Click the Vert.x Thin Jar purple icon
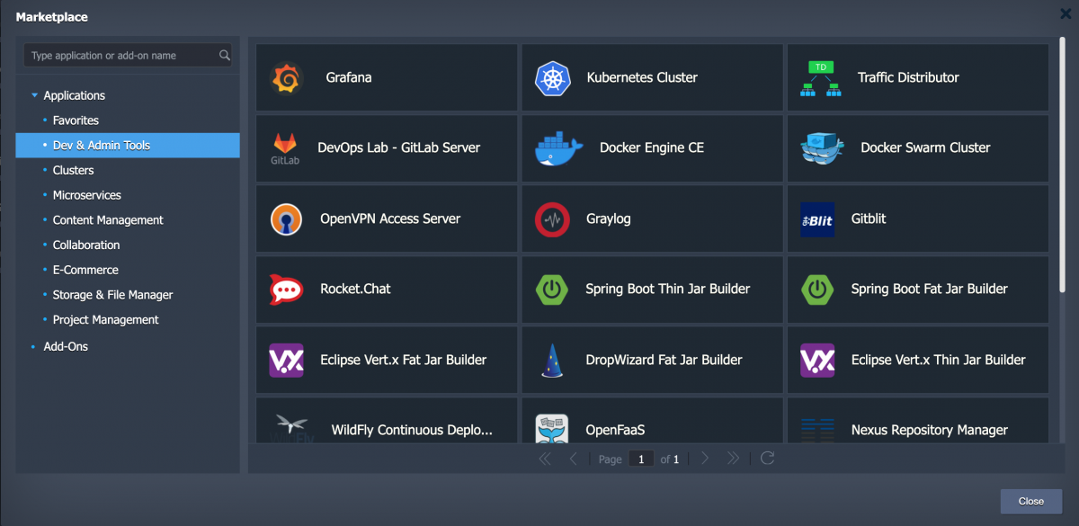This screenshot has width=1079, height=526. [x=817, y=360]
